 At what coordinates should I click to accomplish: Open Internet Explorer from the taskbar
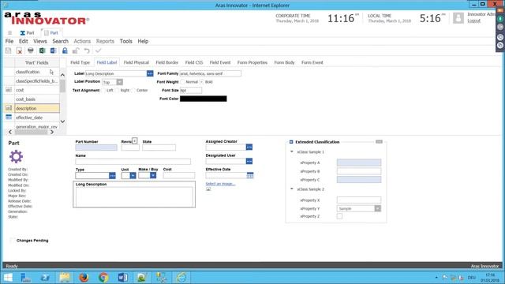pos(181,277)
